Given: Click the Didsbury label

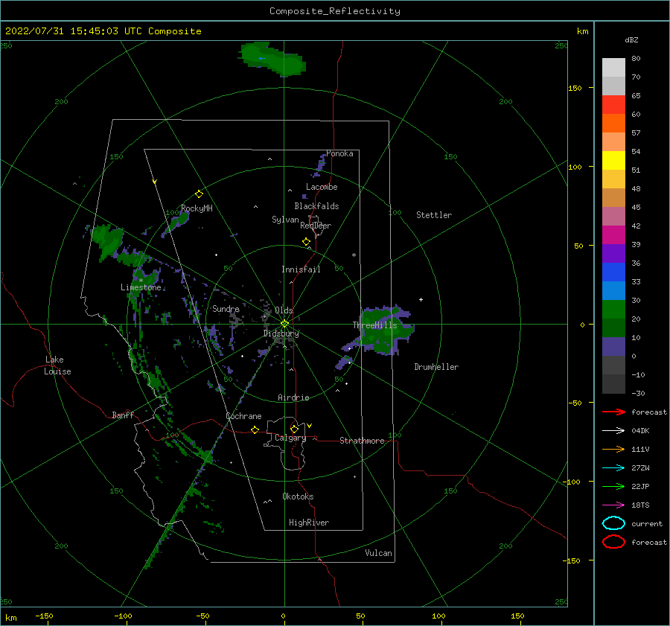Looking at the screenshot, I should click(x=281, y=333).
